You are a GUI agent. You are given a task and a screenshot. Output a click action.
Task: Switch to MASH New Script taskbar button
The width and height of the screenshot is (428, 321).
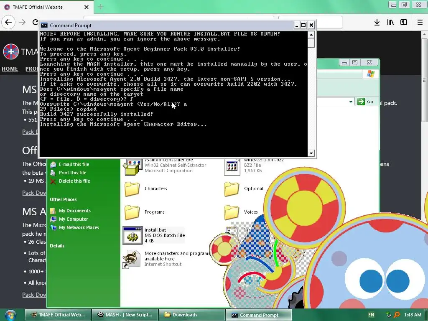click(125, 315)
